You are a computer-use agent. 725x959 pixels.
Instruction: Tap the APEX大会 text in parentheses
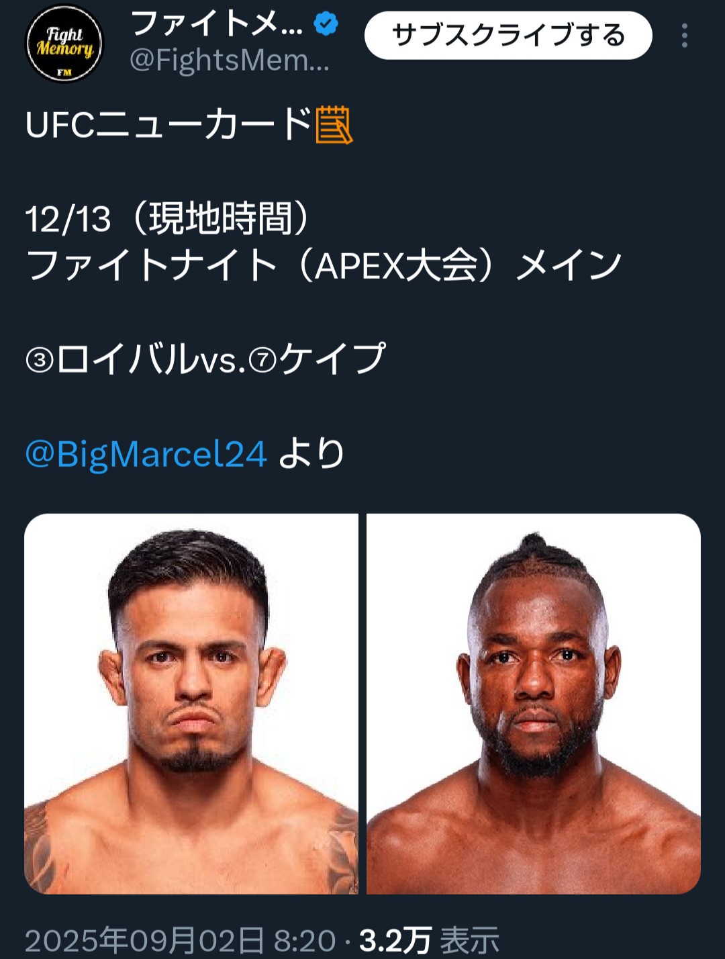click(396, 265)
